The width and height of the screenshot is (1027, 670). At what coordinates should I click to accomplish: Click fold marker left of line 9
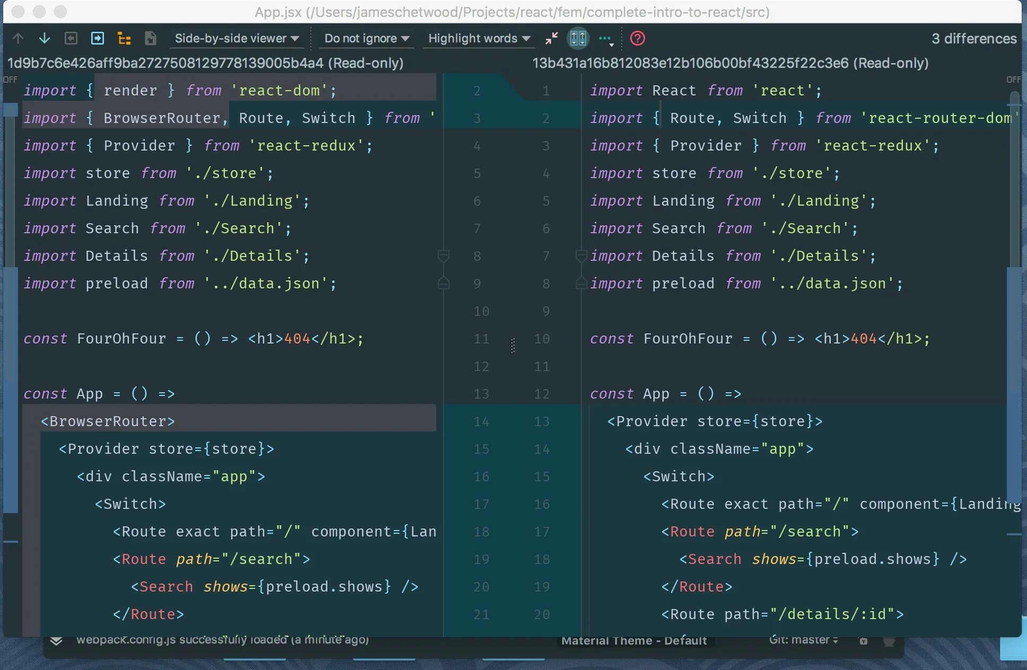443,284
